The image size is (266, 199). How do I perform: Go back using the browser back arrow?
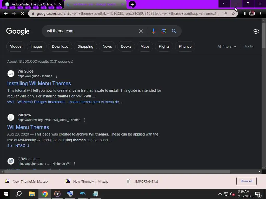tap(6, 13)
